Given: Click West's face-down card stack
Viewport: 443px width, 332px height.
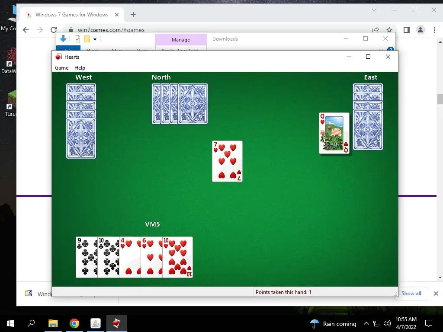Looking at the screenshot, I should (x=81, y=121).
